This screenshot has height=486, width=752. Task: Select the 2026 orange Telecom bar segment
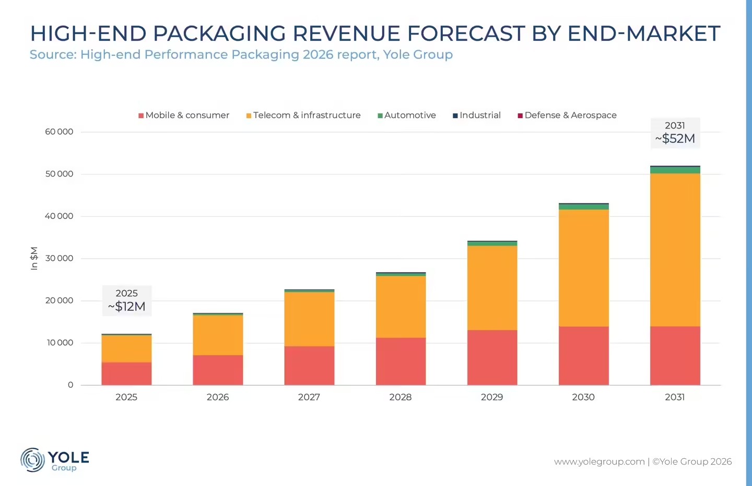218,335
